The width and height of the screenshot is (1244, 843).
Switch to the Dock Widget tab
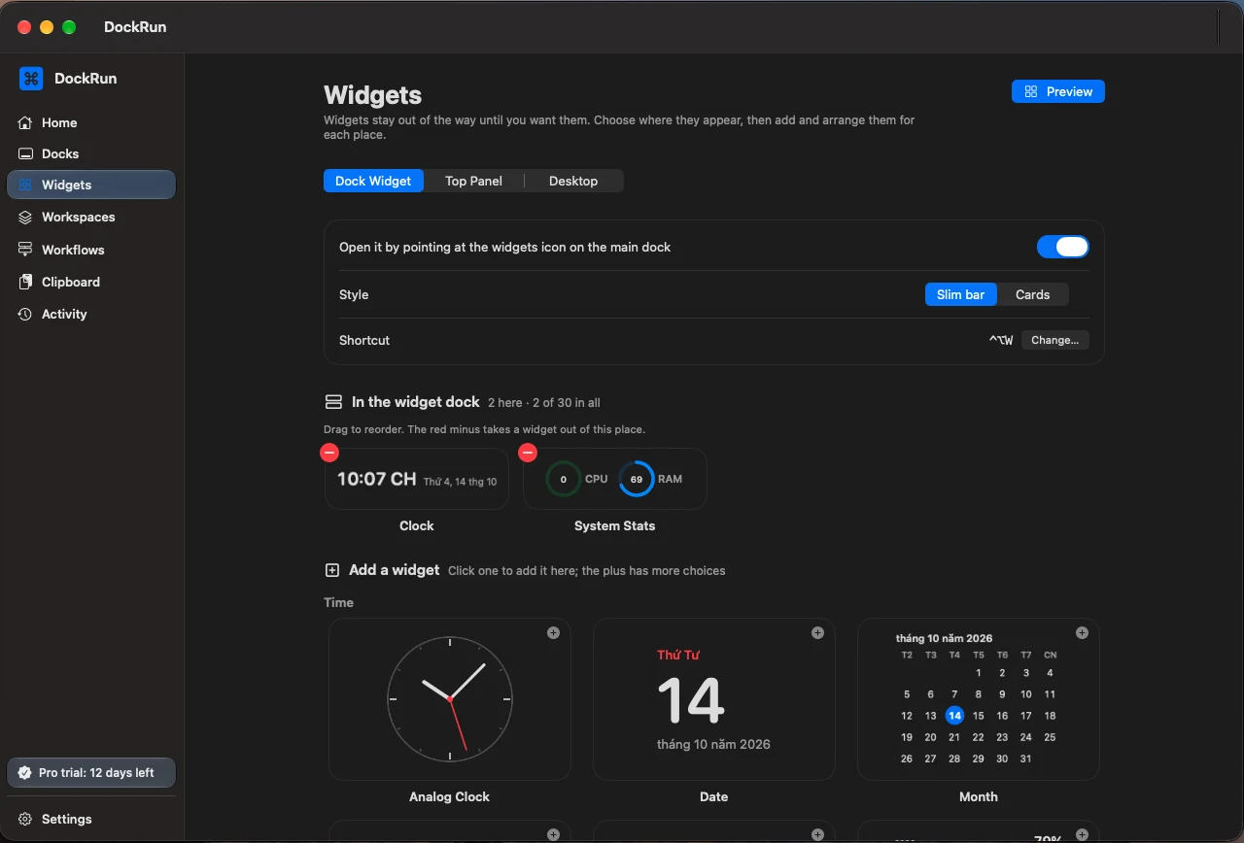tap(373, 181)
